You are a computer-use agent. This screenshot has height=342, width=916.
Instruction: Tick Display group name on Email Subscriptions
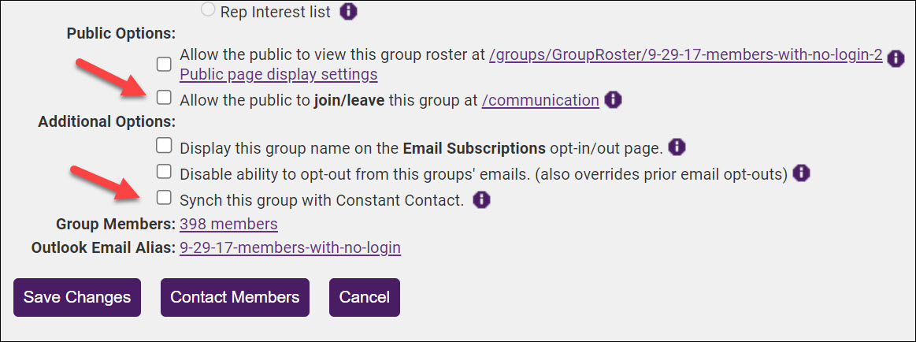pyautogui.click(x=164, y=145)
